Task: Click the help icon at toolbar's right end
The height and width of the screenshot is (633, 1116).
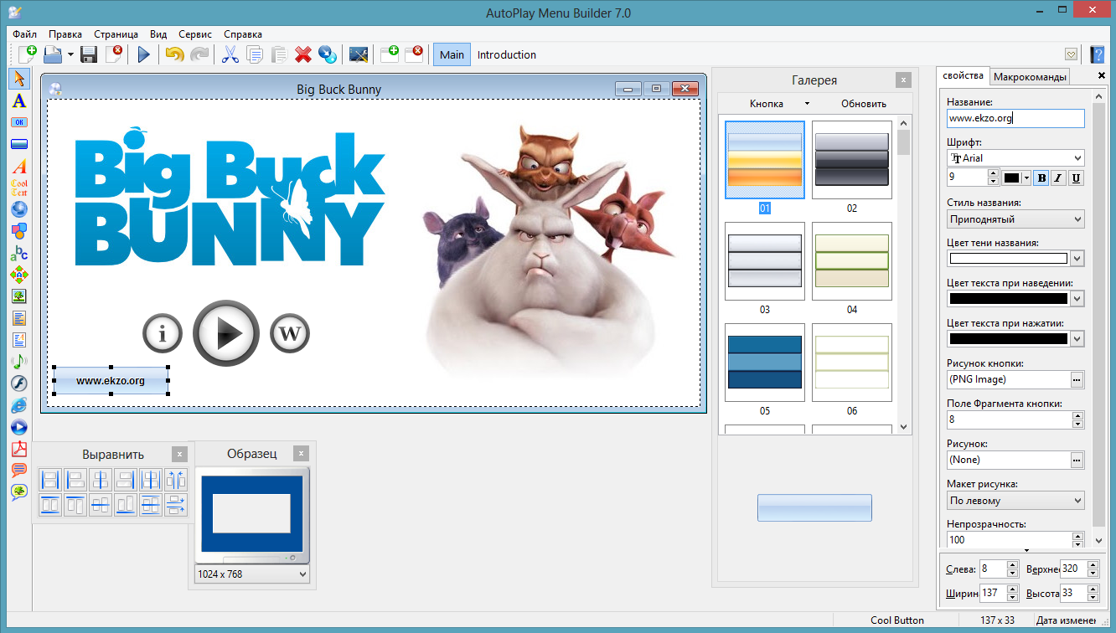Action: tap(1097, 54)
